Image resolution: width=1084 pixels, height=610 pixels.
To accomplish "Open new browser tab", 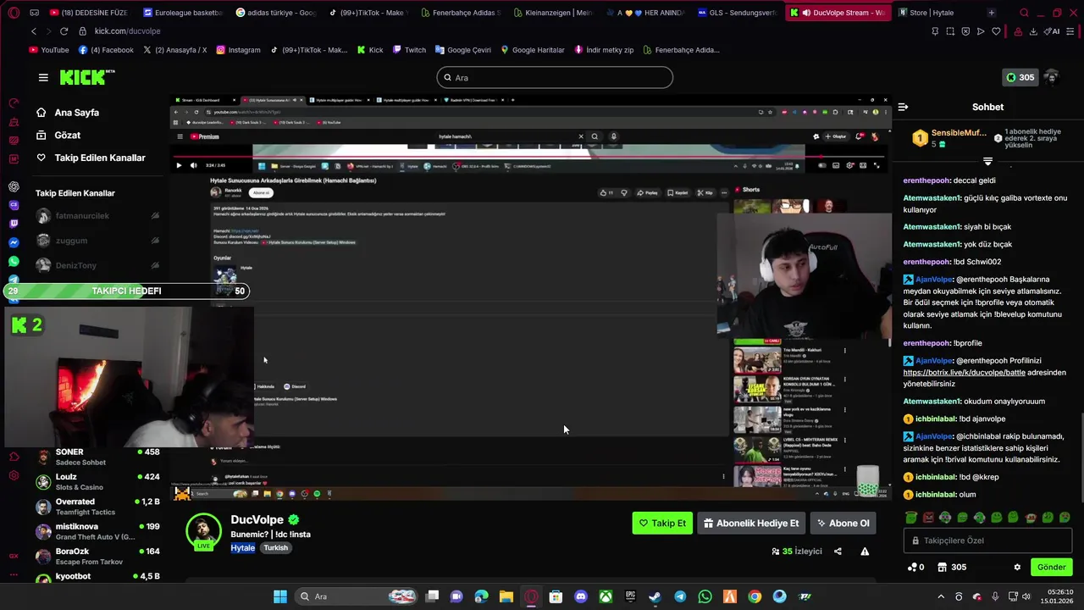I will tap(992, 13).
